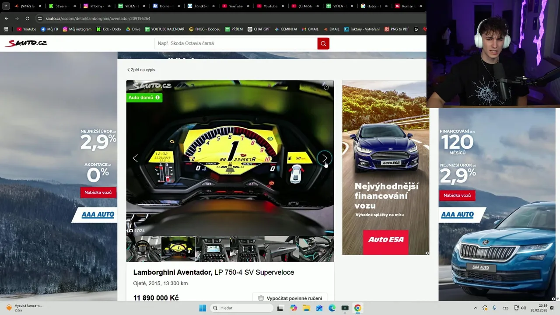Image resolution: width=560 pixels, height=315 pixels.
Task: Open the EMAIL bookmark
Action: click(331, 29)
